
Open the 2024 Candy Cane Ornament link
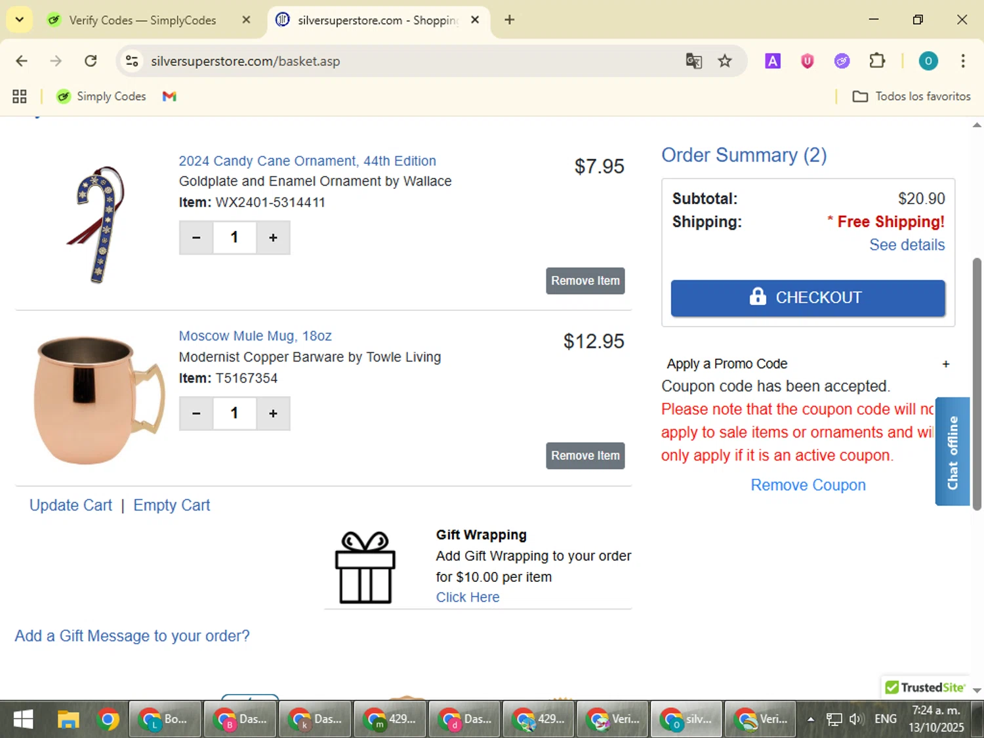point(307,161)
